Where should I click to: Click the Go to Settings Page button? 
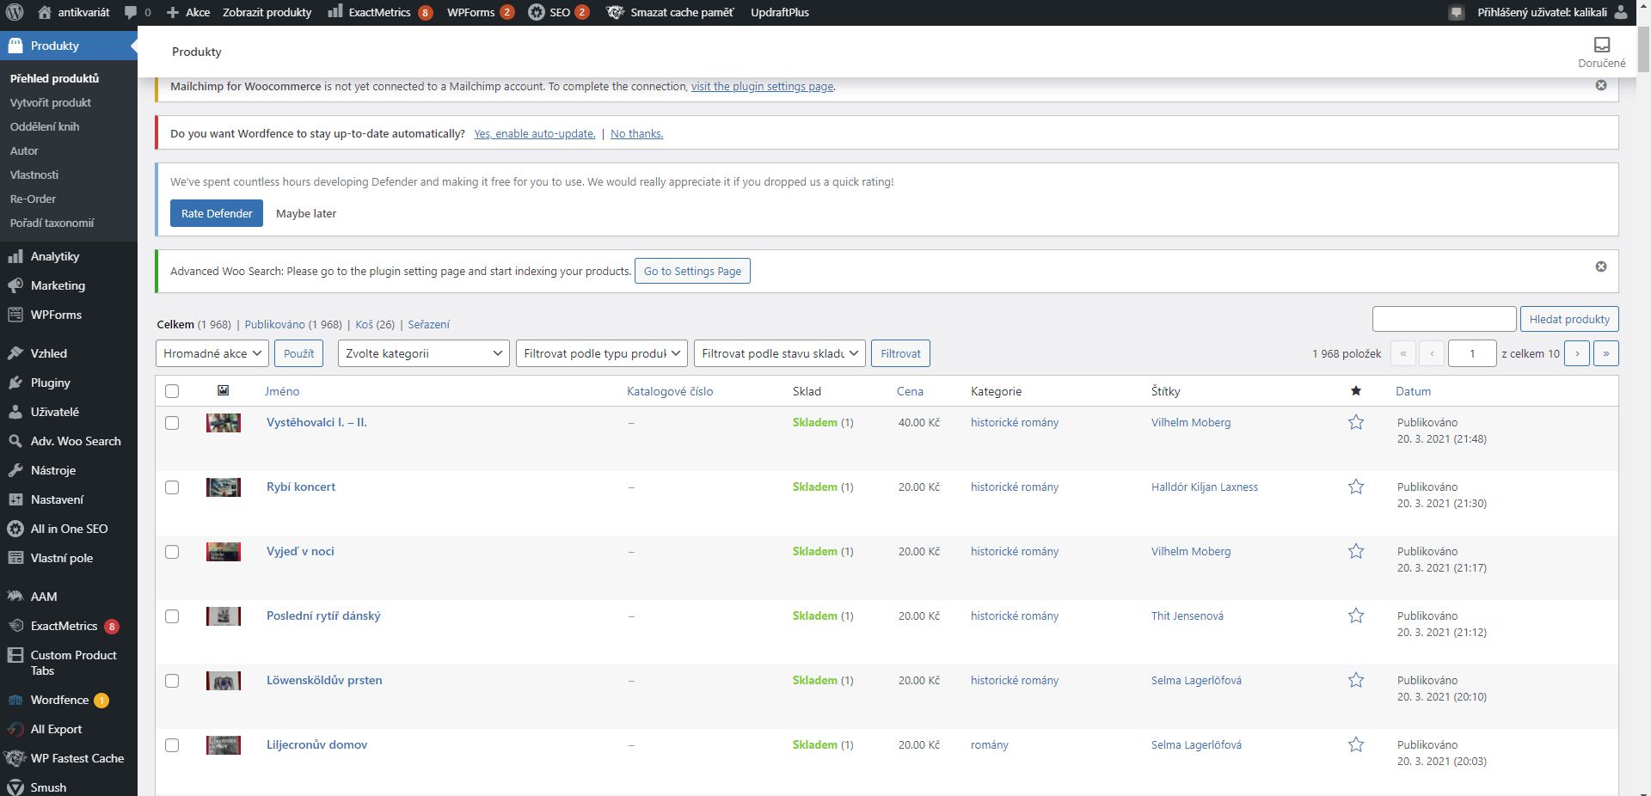coord(692,271)
